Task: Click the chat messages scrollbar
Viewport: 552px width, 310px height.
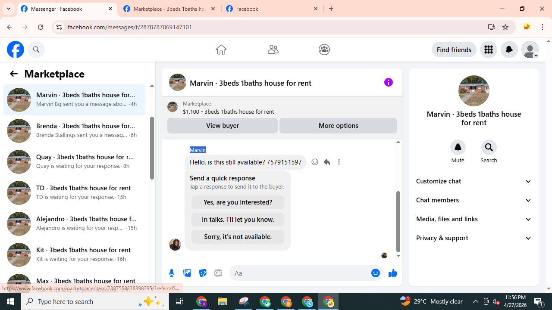Action: [x=398, y=221]
